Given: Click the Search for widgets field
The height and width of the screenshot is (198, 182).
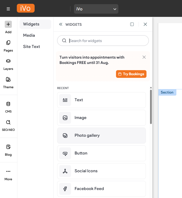Looking at the screenshot, I should tap(103, 41).
